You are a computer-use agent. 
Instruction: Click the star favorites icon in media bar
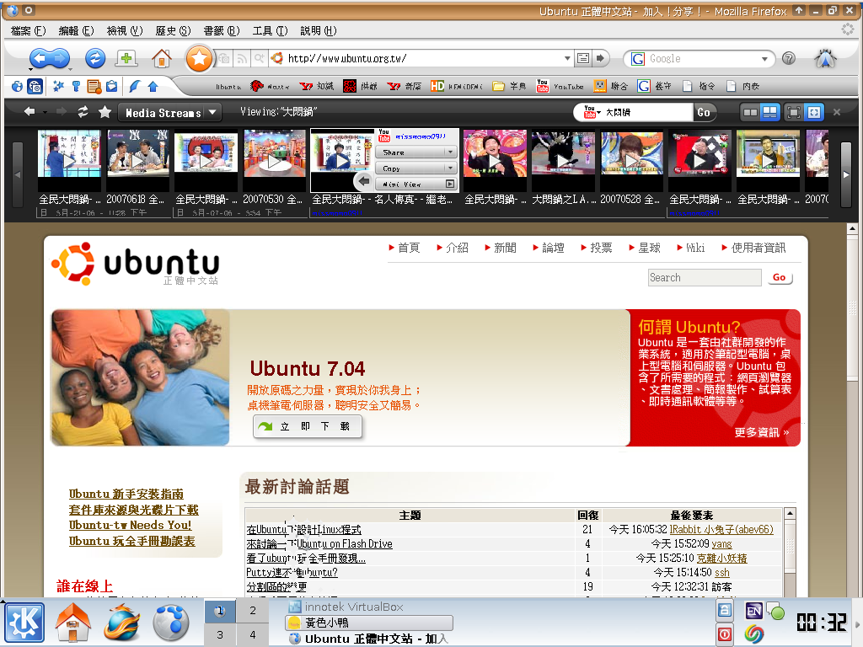coord(105,112)
